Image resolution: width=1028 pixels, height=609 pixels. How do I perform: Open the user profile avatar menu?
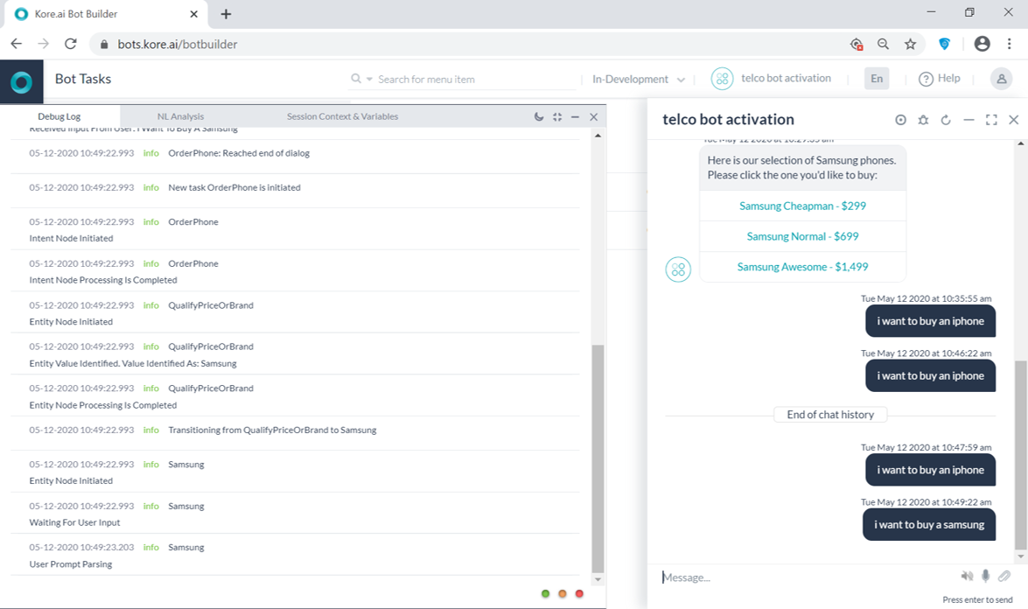pos(1001,79)
